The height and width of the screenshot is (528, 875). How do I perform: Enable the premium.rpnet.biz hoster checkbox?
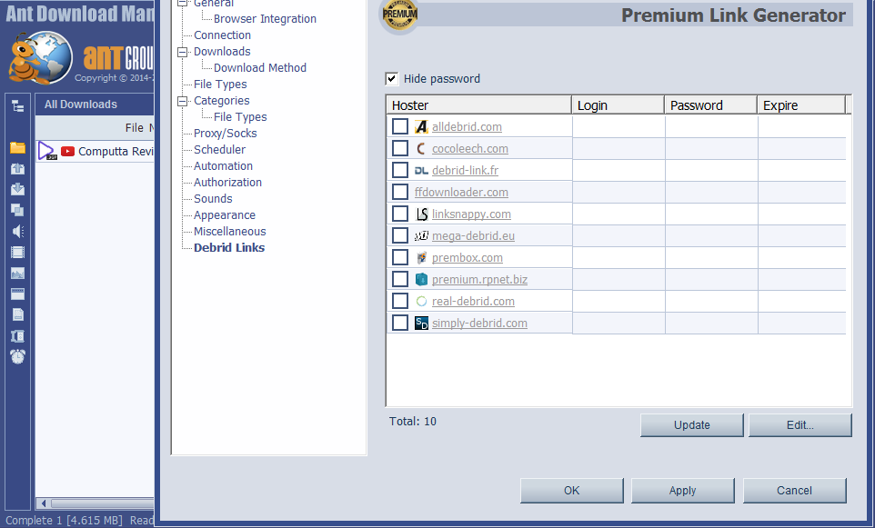400,279
